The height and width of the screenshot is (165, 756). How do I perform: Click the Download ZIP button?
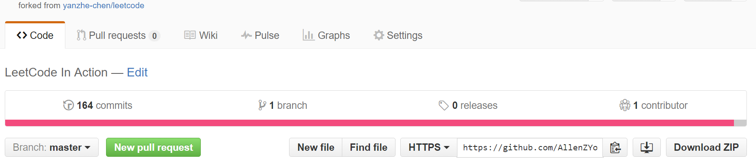(706, 148)
